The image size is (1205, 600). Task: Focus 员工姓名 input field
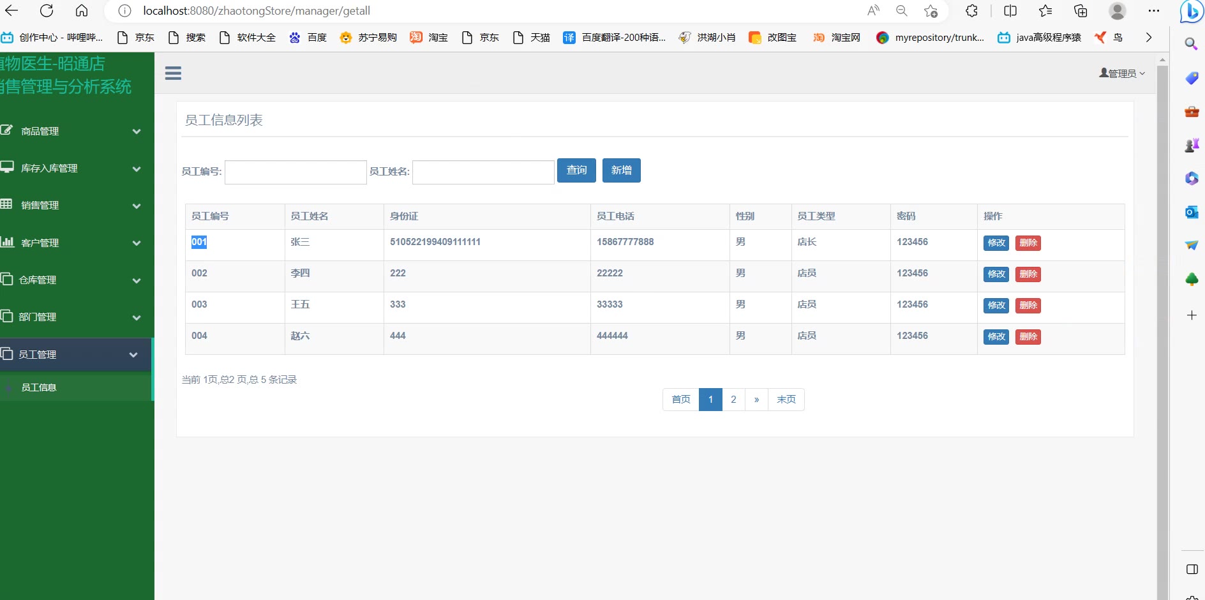click(x=483, y=172)
